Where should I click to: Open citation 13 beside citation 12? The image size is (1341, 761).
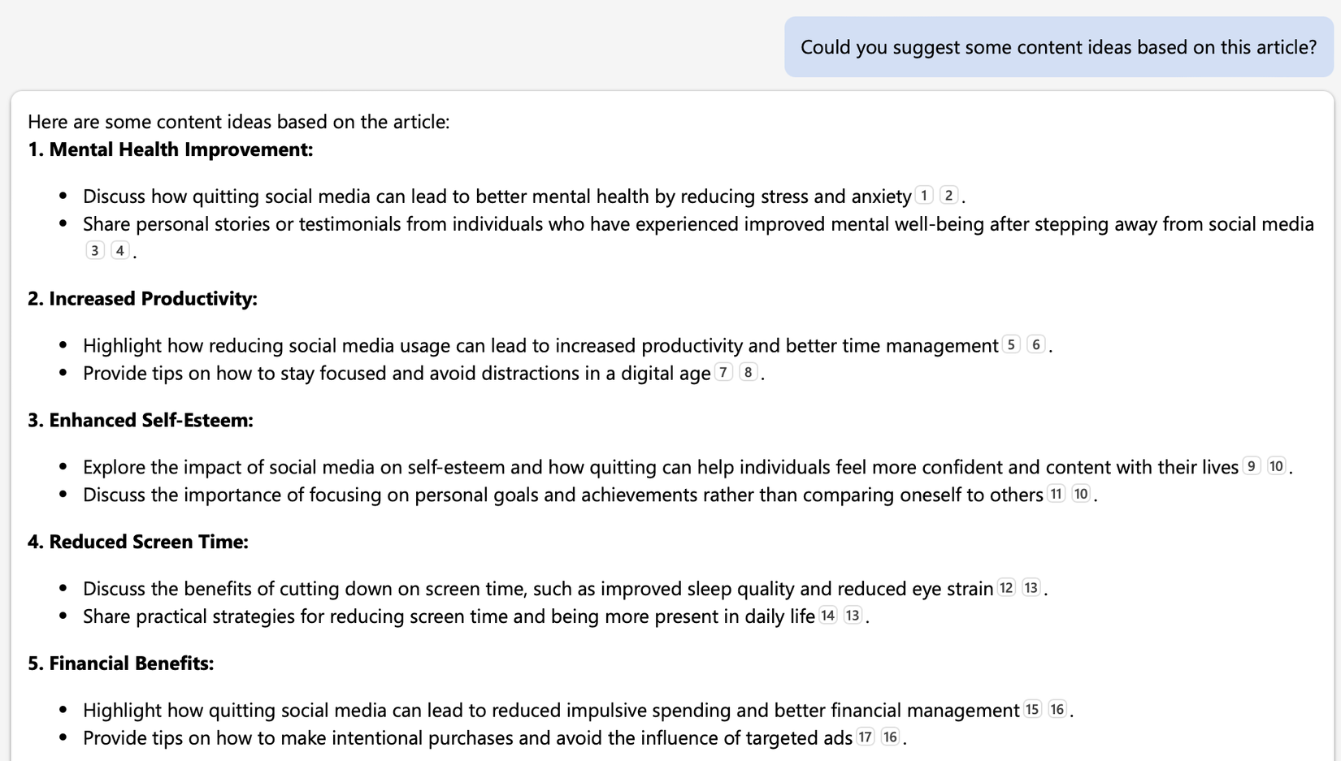[x=1031, y=588]
